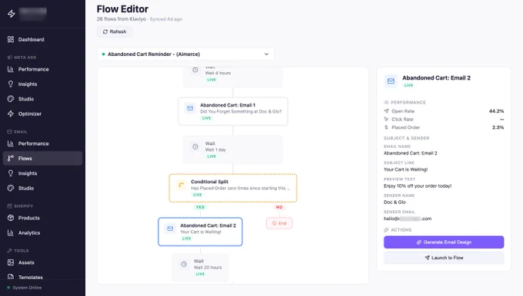The height and width of the screenshot is (296, 523).
Task: Click the Placed Order 2.3% value
Action: point(498,127)
